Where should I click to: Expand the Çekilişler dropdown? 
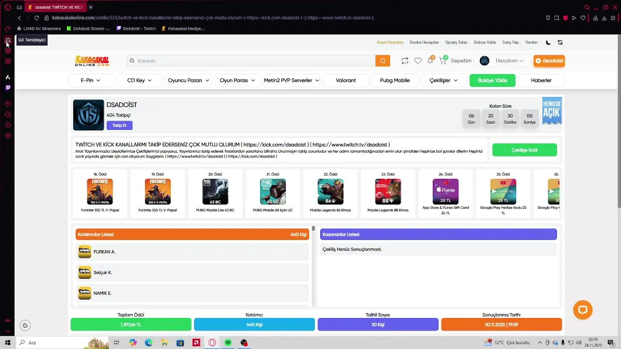coord(444,80)
